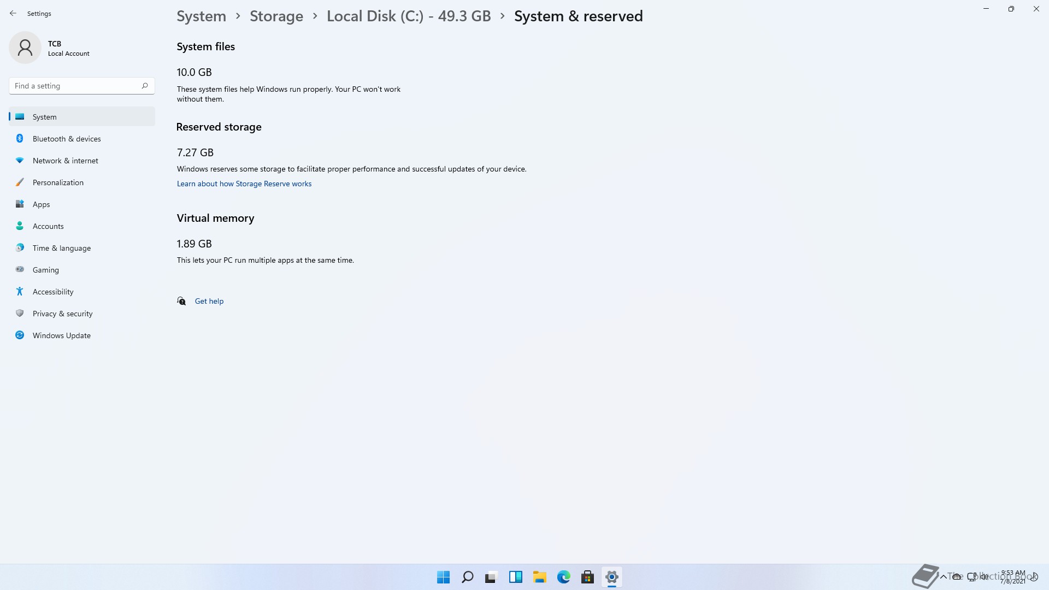
Task: Open clock showing 9:53 AM
Action: tap(1013, 577)
